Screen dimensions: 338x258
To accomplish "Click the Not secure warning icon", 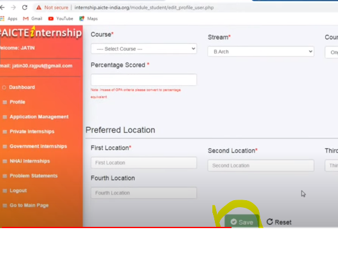I will click(x=39, y=8).
